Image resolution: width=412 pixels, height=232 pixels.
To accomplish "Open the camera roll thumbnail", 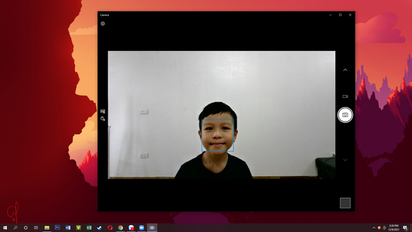I will pyautogui.click(x=345, y=203).
